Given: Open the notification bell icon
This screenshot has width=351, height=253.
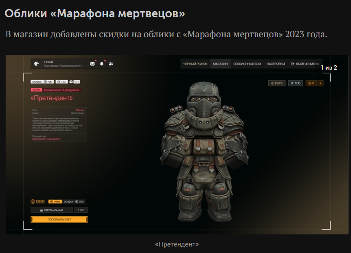Looking at the screenshot, I should click(x=102, y=64).
